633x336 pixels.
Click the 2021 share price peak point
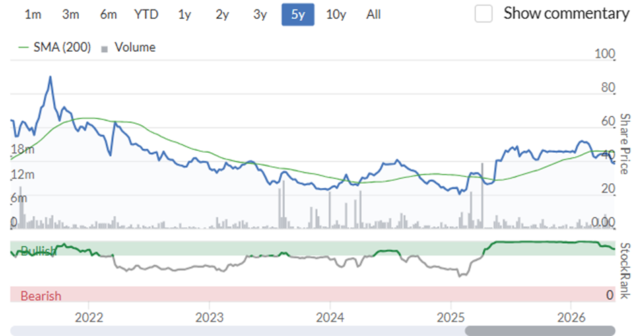50,77
